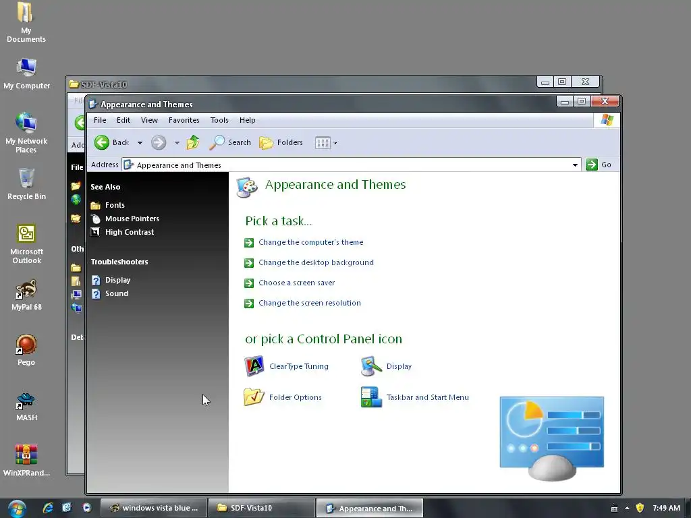Viewport: 691px width, 518px height.
Task: Click Change the screen resolution
Action: [309, 303]
